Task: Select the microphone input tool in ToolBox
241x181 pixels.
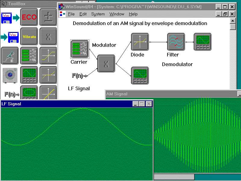Action: [x=10, y=56]
